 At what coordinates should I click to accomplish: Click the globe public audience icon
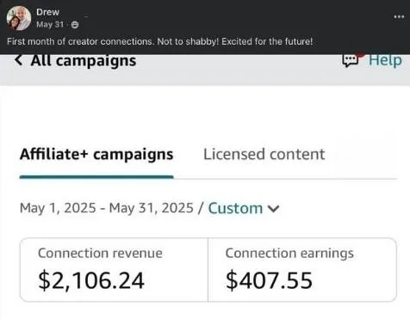tap(75, 25)
